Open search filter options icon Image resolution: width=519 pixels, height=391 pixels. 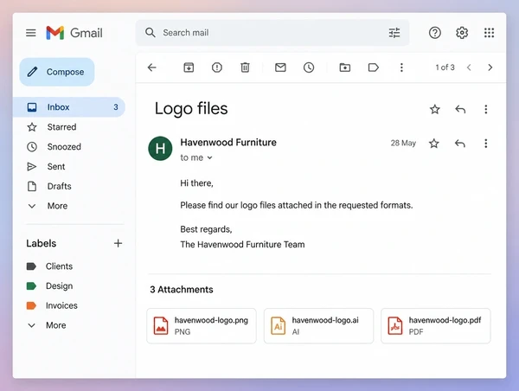pyautogui.click(x=394, y=33)
